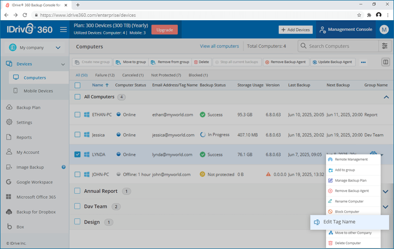
Task: Switch to the Not Protected (7) tab
Action: click(166, 75)
